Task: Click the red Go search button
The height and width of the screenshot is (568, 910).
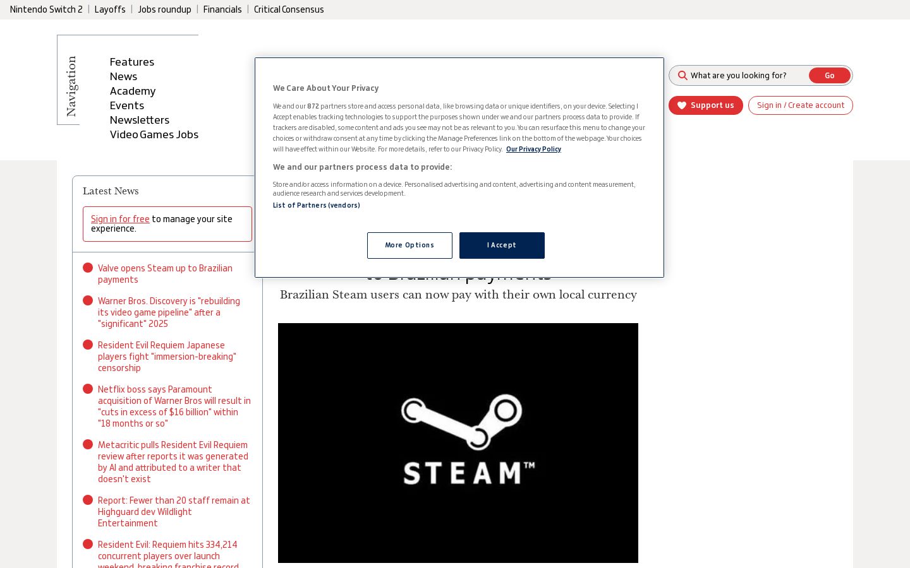Action: (829, 76)
